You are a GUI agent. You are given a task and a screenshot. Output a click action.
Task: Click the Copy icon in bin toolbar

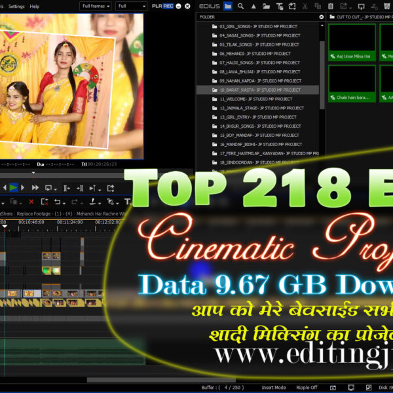click(x=318, y=7)
